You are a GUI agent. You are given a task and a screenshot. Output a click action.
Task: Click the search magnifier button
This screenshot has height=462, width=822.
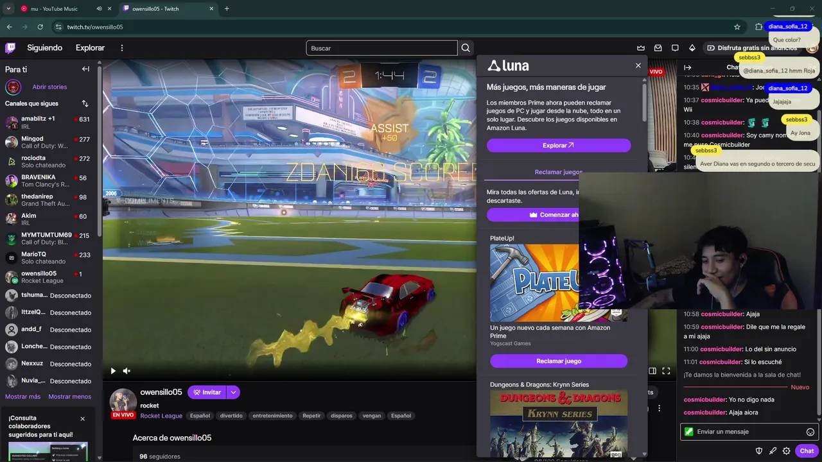coord(466,48)
